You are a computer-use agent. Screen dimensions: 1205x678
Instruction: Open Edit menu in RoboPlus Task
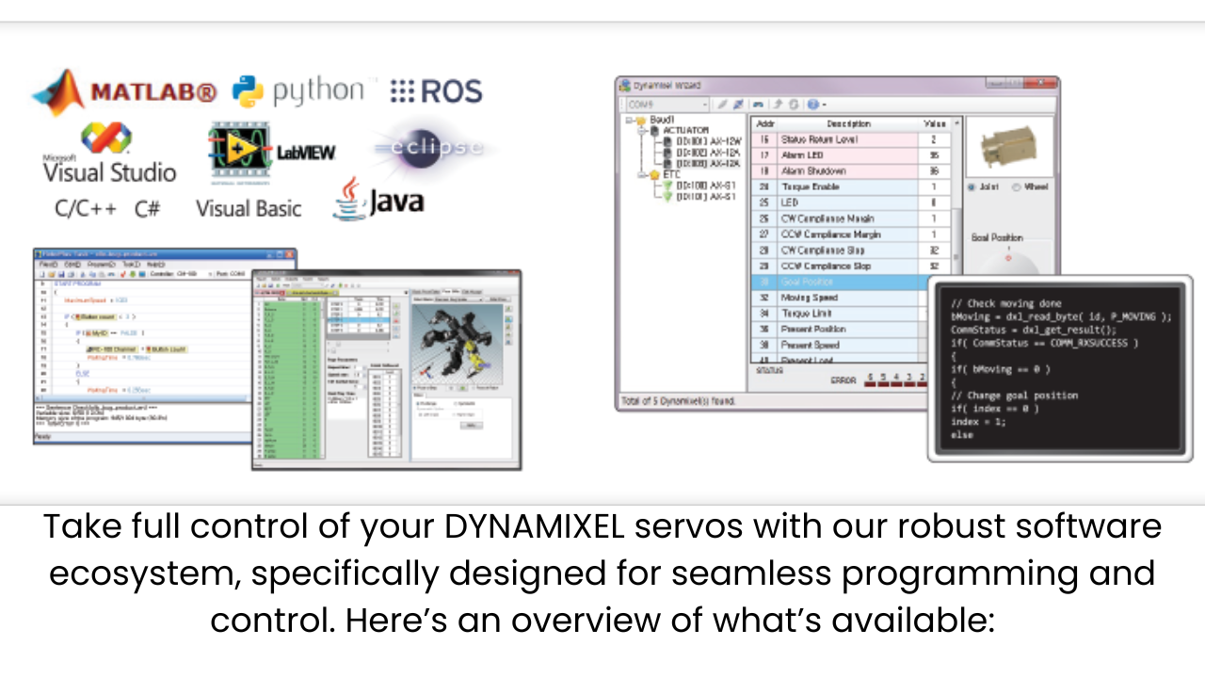pos(72,265)
